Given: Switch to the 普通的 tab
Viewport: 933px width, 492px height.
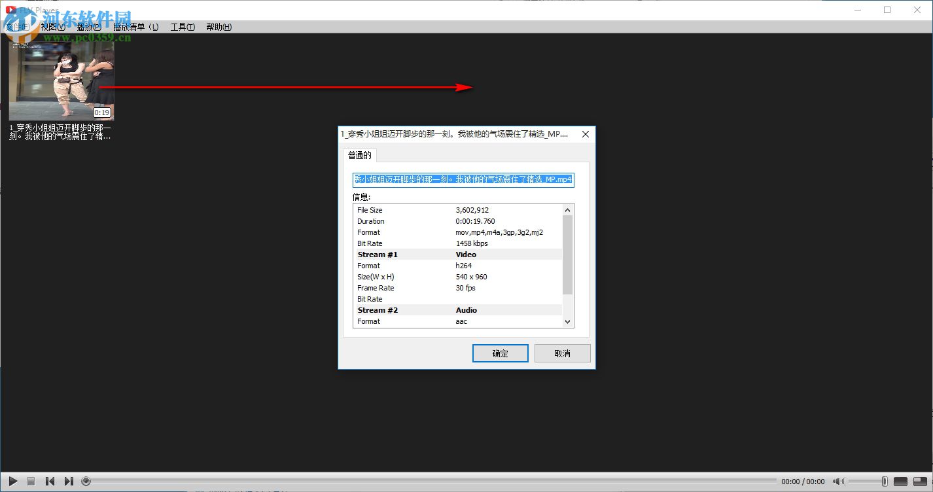Looking at the screenshot, I should [x=360, y=155].
